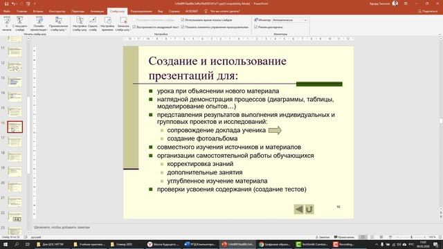Open the Windows Start menu
This screenshot has width=443, height=249.
click(5, 244)
